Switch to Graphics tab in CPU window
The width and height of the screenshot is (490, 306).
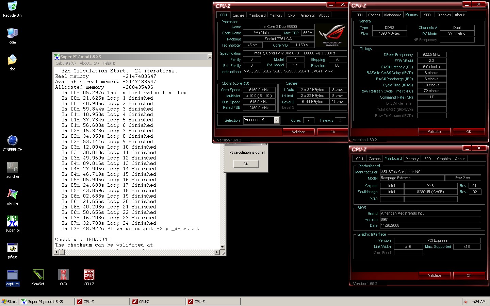click(308, 15)
